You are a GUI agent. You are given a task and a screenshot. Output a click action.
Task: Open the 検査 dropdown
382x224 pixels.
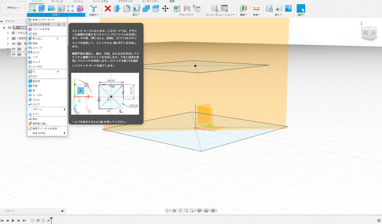(x=256, y=15)
